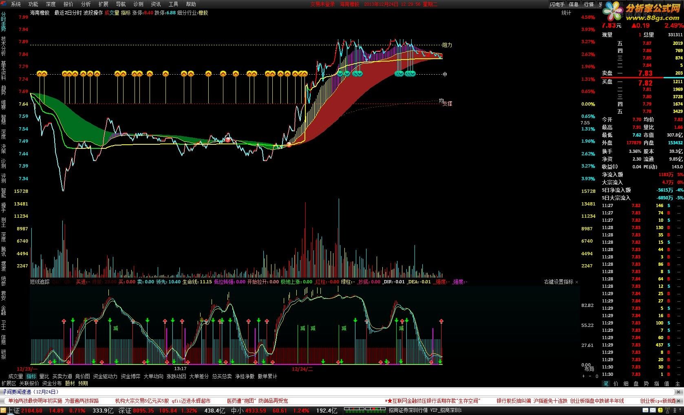Switch to the 竞价图 tab
The width and height of the screenshot is (684, 415).
click(x=82, y=376)
